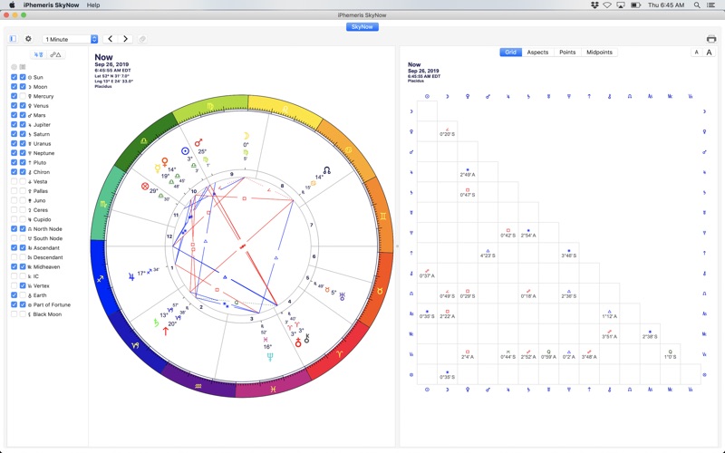Select grid cell showing 3°51' A
725x453 pixels.
click(x=609, y=333)
